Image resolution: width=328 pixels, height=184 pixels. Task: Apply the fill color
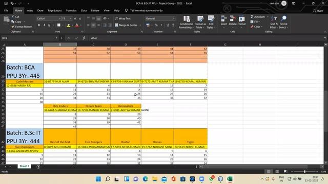pyautogui.click(x=68, y=25)
